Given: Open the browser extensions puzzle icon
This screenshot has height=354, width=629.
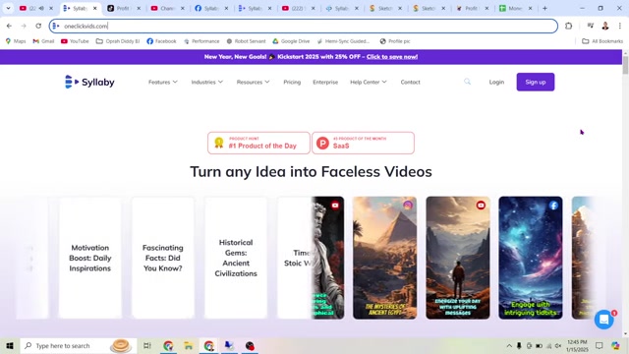Looking at the screenshot, I should (x=568, y=26).
